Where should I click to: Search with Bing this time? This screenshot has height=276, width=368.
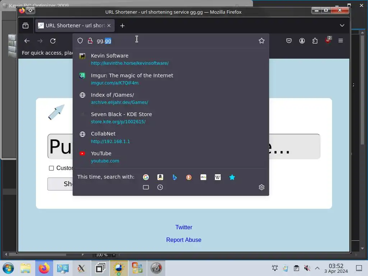click(x=174, y=177)
